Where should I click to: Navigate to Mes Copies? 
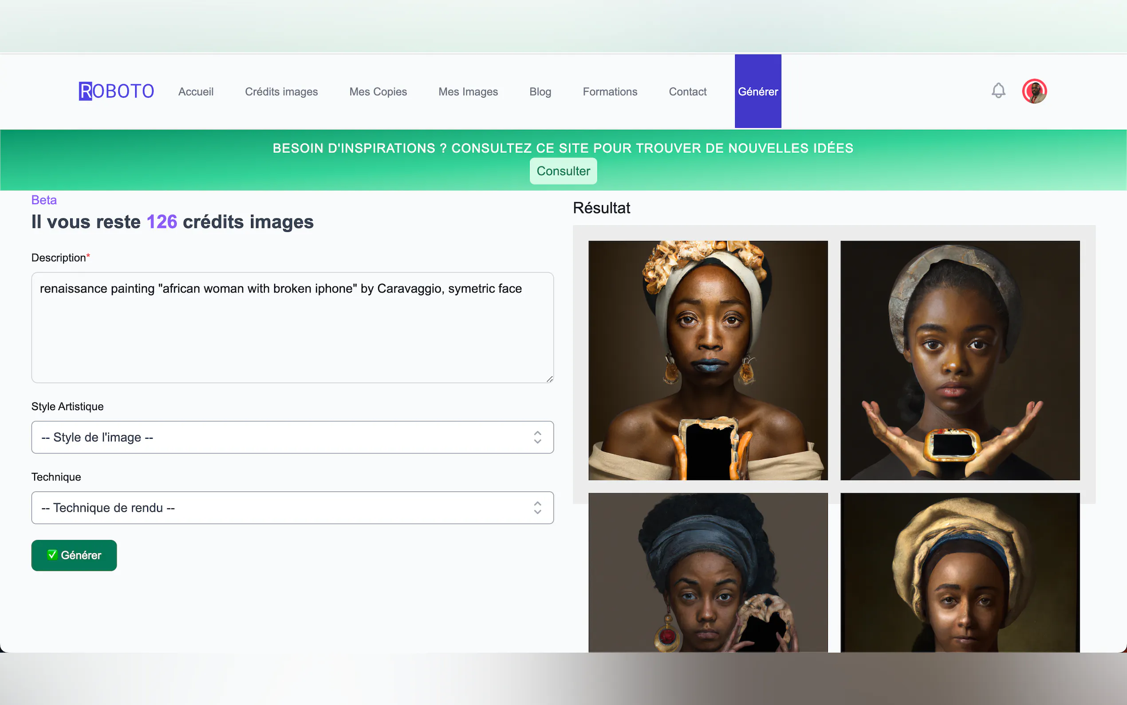coord(378,92)
